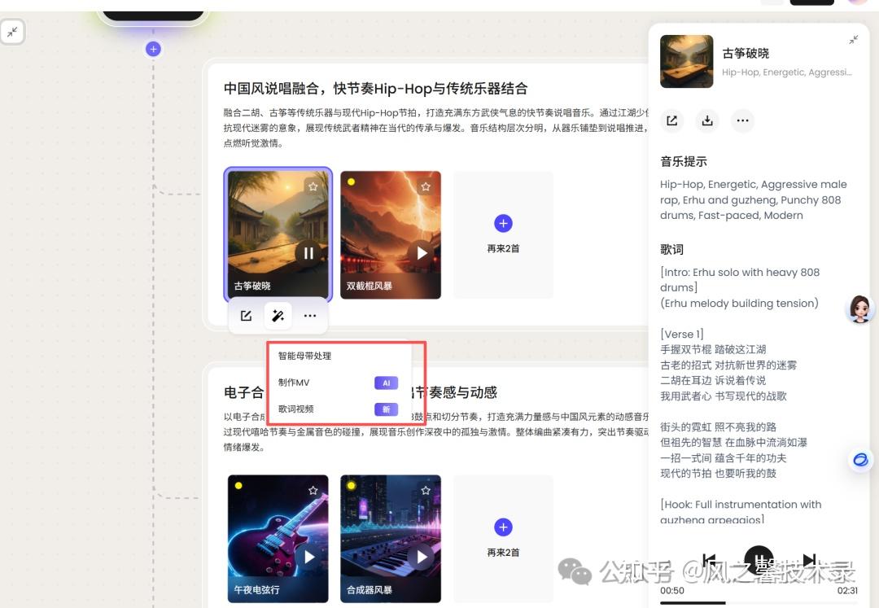Play the 双截棍风暴 track

click(x=421, y=253)
